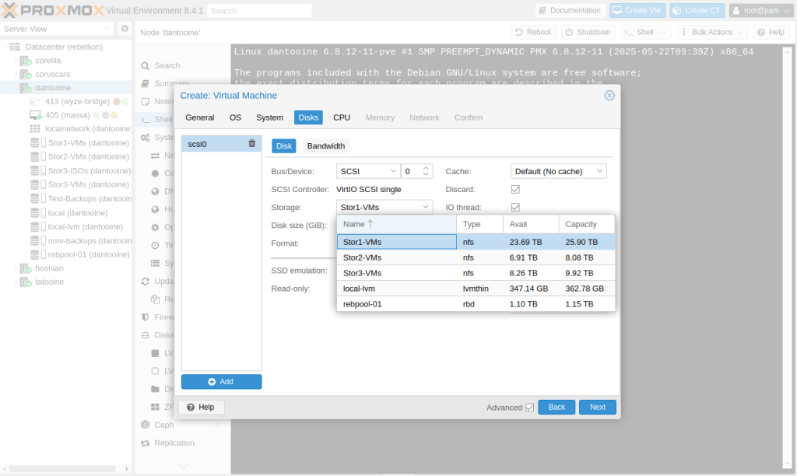The width and height of the screenshot is (797, 476).
Task: Toggle the Discard checkbox
Action: coord(515,190)
